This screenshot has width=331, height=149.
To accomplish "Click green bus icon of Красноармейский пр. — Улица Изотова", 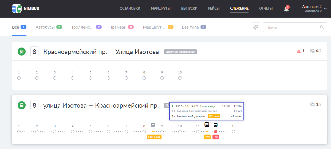I will [x=22, y=52].
